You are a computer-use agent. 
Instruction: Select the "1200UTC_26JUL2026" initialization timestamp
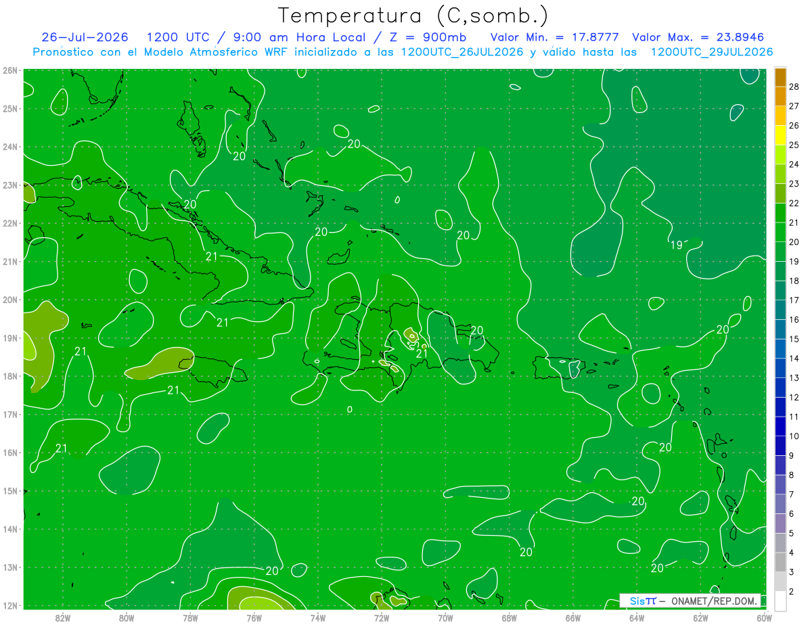click(462, 52)
